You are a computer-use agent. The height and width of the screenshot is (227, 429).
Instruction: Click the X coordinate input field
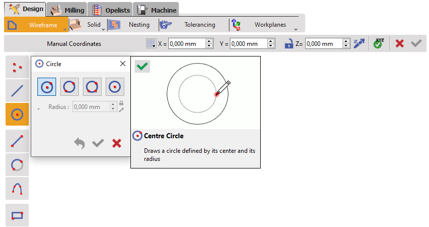tap(186, 44)
